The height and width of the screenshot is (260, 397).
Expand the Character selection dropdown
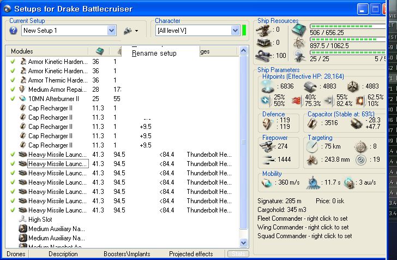[x=235, y=31]
